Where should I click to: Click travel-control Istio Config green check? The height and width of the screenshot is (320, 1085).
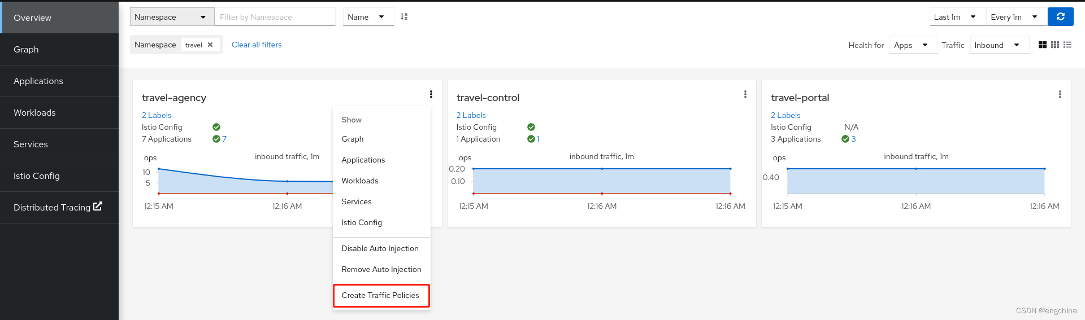pos(531,127)
